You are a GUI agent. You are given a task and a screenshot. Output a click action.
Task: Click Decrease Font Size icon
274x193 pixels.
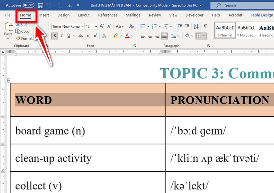[109, 26]
